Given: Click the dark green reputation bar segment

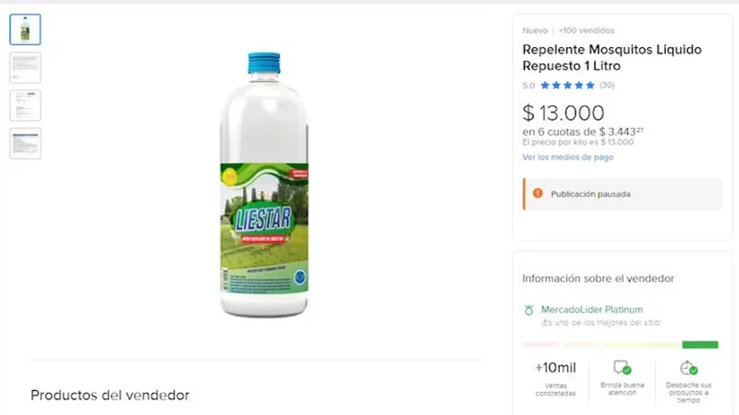Looking at the screenshot, I should coord(700,345).
